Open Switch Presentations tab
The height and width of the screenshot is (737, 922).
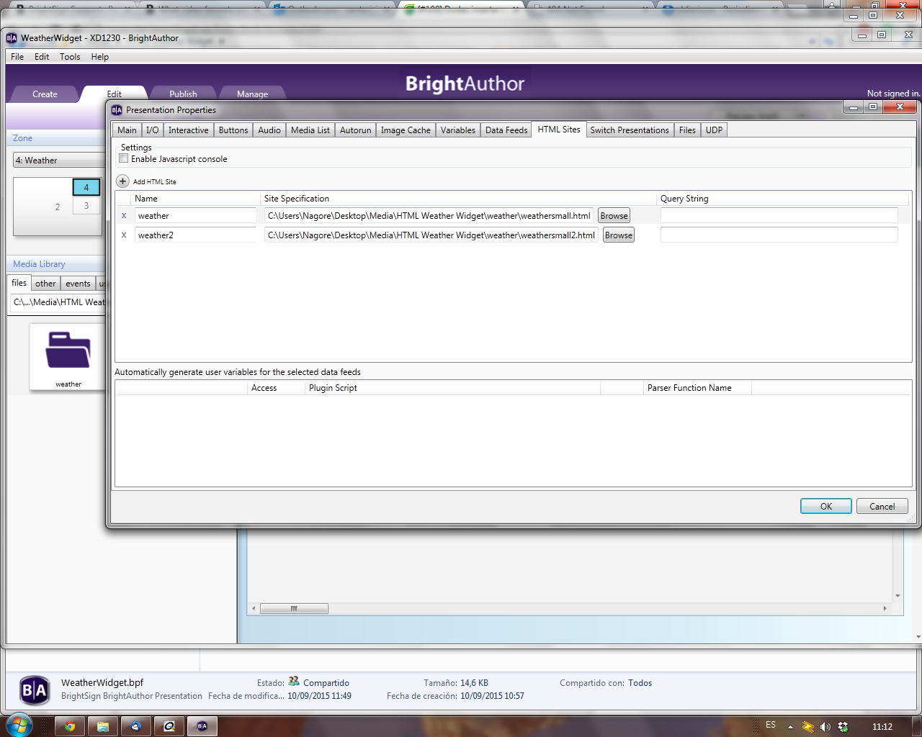(630, 130)
